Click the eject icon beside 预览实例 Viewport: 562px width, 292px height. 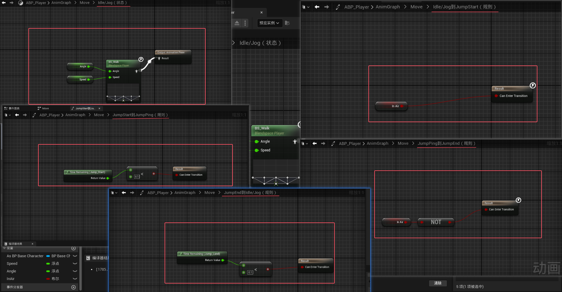[237, 23]
